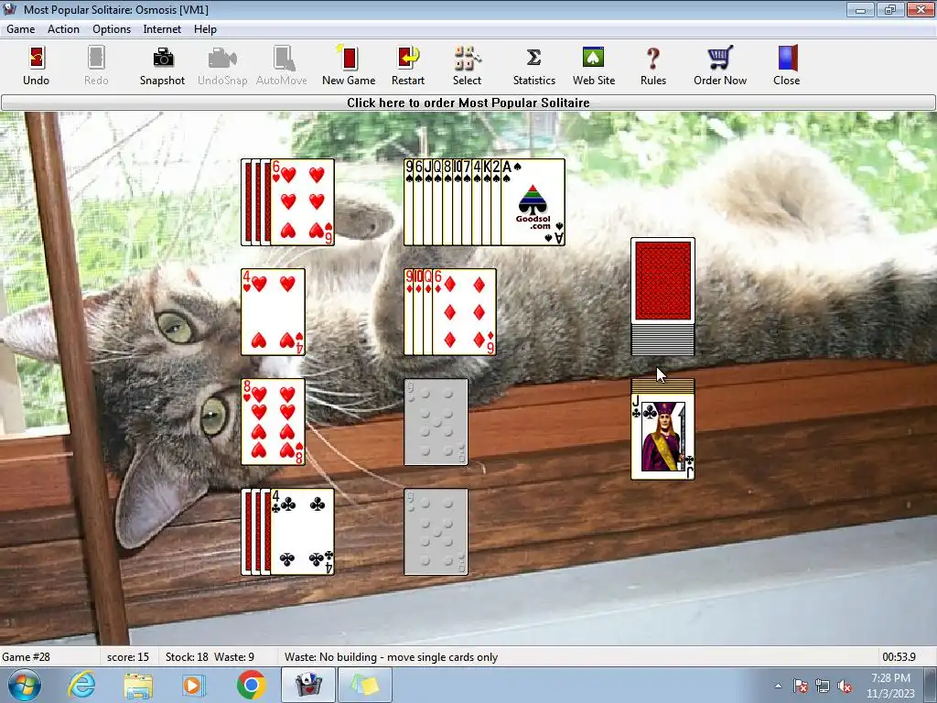Click the 6 of diamonds foundation card
The image size is (937, 703).
[464, 312]
